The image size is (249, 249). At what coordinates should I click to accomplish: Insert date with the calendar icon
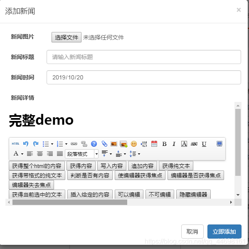(154, 143)
